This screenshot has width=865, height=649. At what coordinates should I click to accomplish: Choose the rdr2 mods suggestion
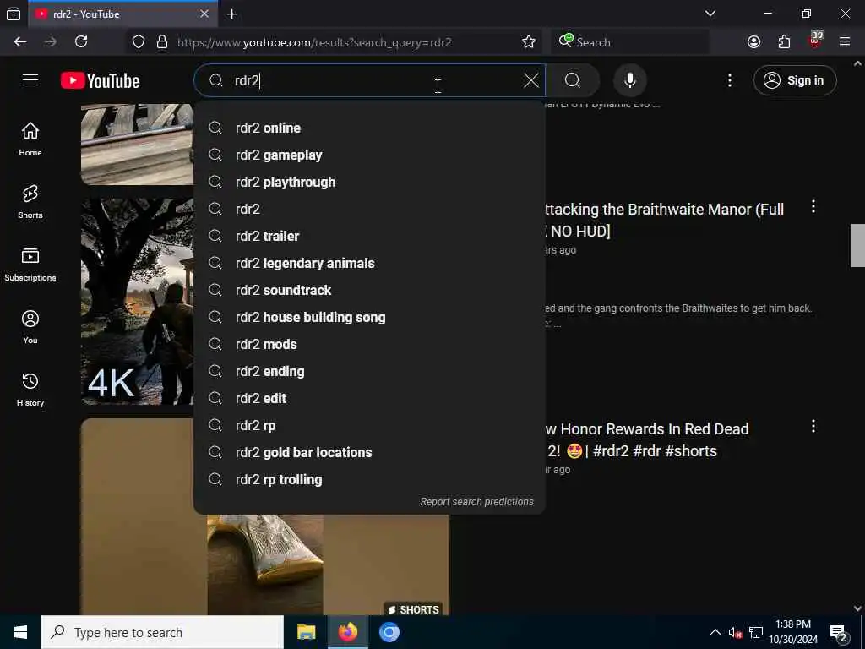[370, 345]
